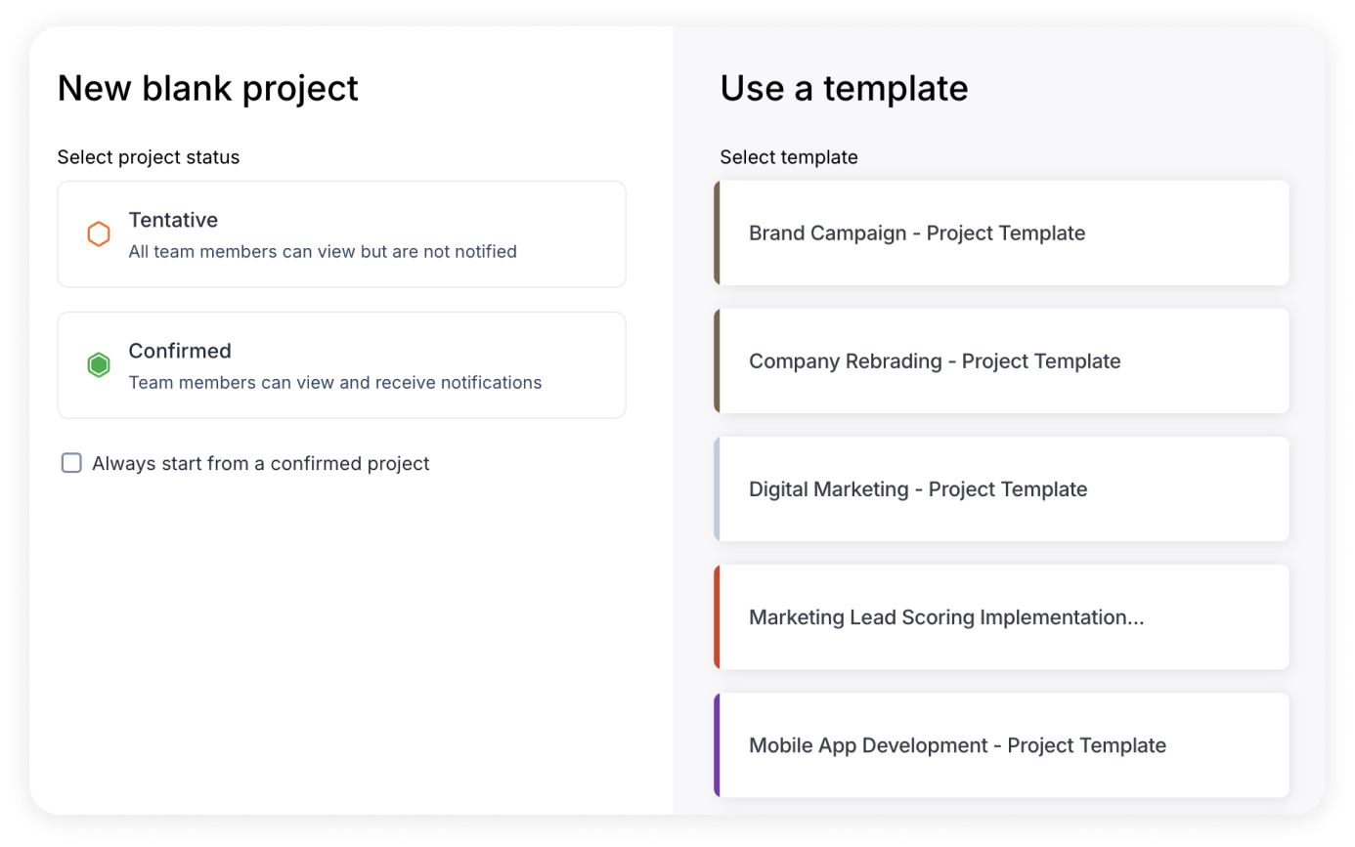
Task: Click the green Confirmed hexagon icon
Action: tap(99, 365)
